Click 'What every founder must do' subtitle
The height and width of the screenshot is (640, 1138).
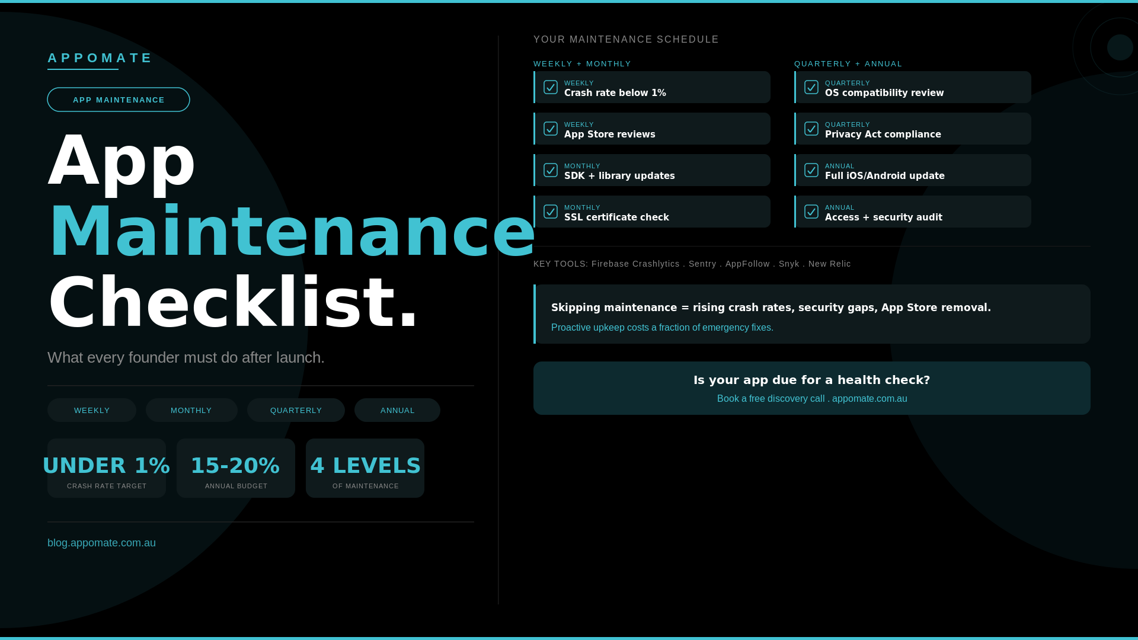186,357
